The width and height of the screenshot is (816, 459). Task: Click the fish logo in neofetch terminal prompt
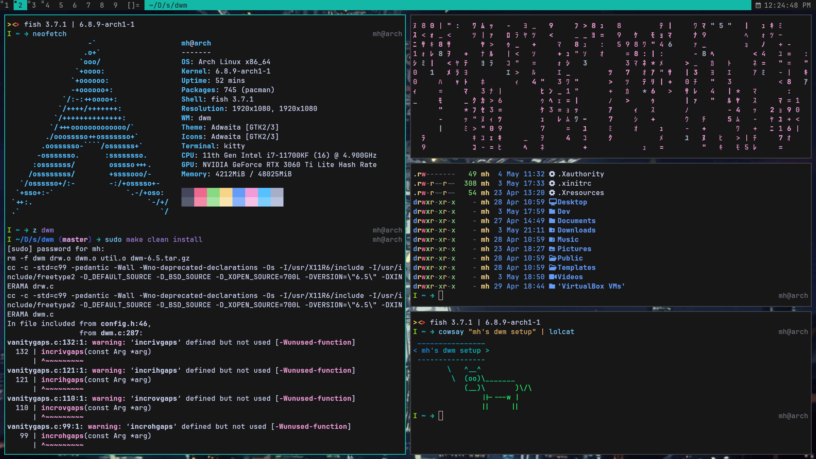click(13, 24)
